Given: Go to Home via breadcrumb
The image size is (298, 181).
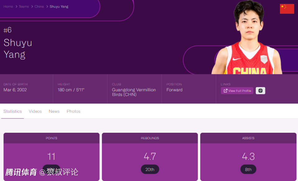Looking at the screenshot, I should 8,6.
